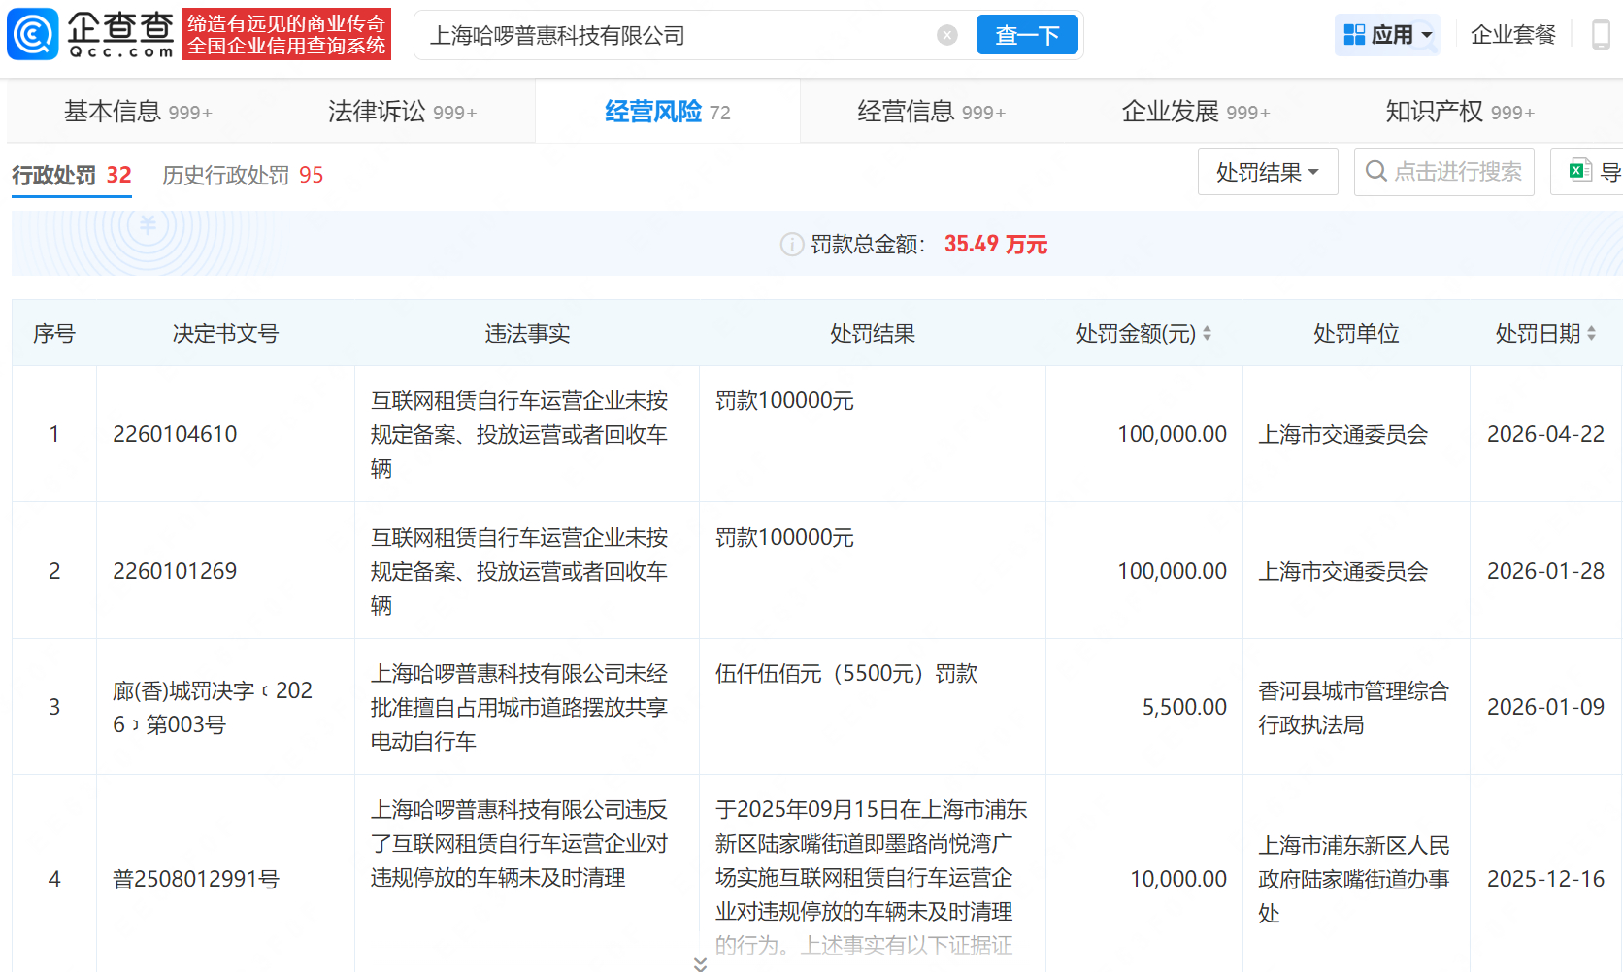Open the 应用 dropdown

pos(1394,33)
